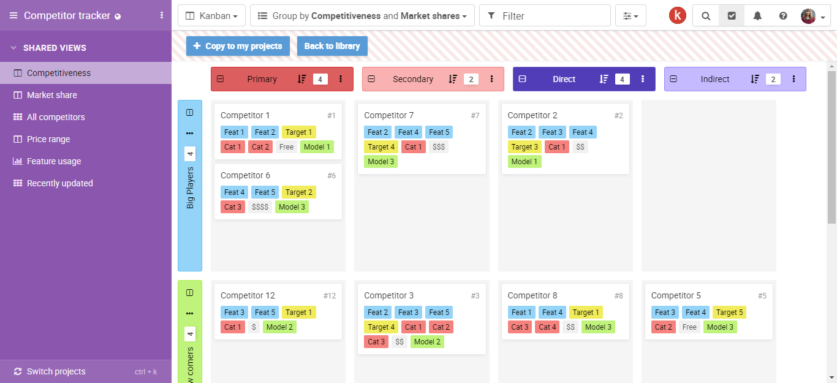Click Back to library button
The width and height of the screenshot is (837, 383).
pos(331,46)
